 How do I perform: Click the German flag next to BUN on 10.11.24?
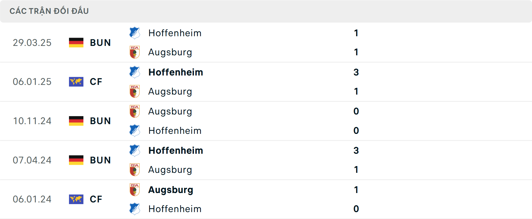tap(76, 121)
